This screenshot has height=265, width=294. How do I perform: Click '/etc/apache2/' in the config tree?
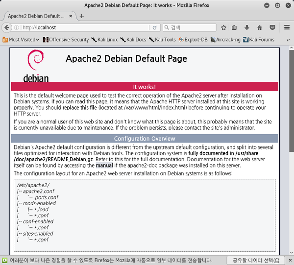(33, 185)
